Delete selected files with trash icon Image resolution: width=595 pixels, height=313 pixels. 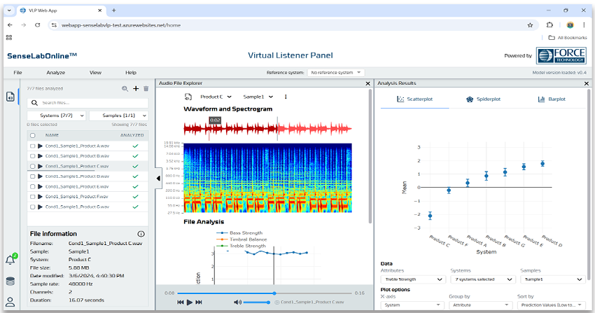(x=146, y=89)
